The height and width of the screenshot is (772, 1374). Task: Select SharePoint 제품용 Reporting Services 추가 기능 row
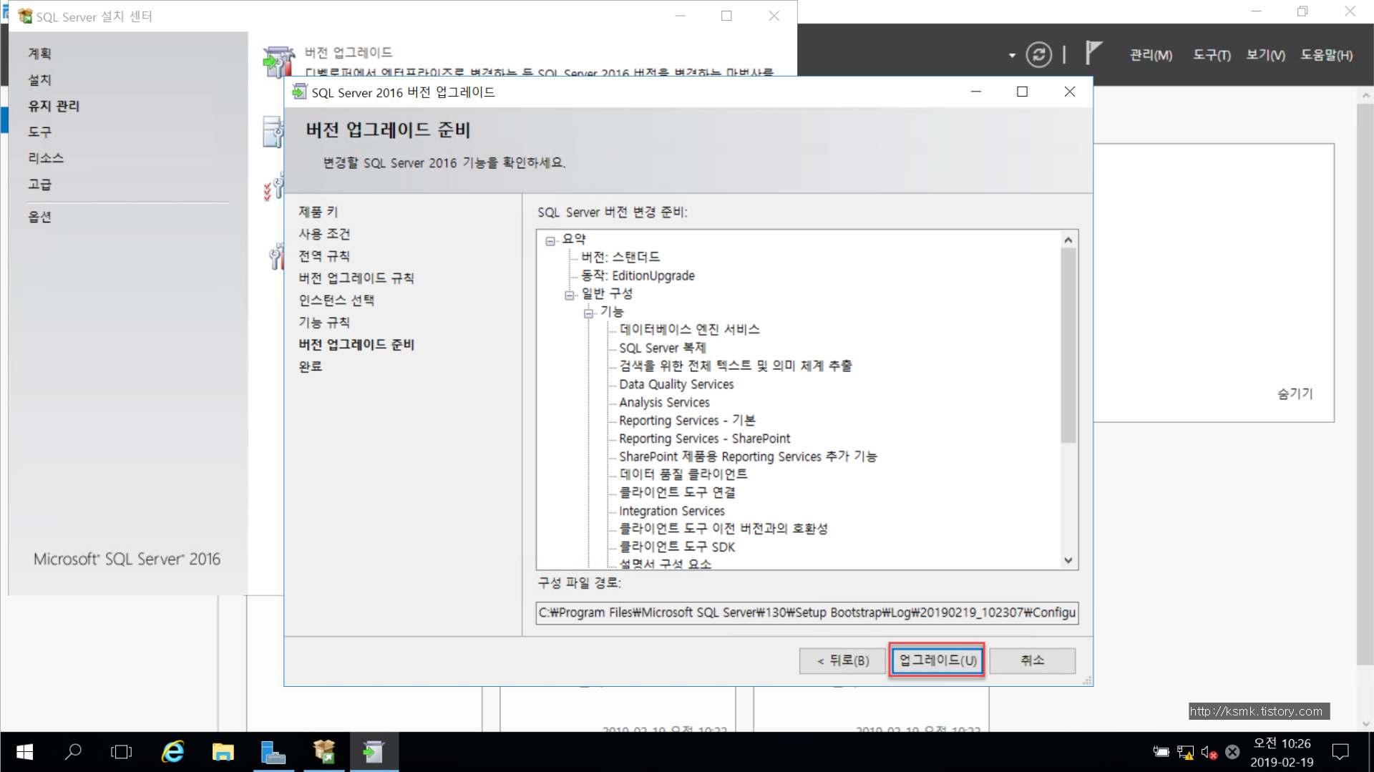coord(748,456)
